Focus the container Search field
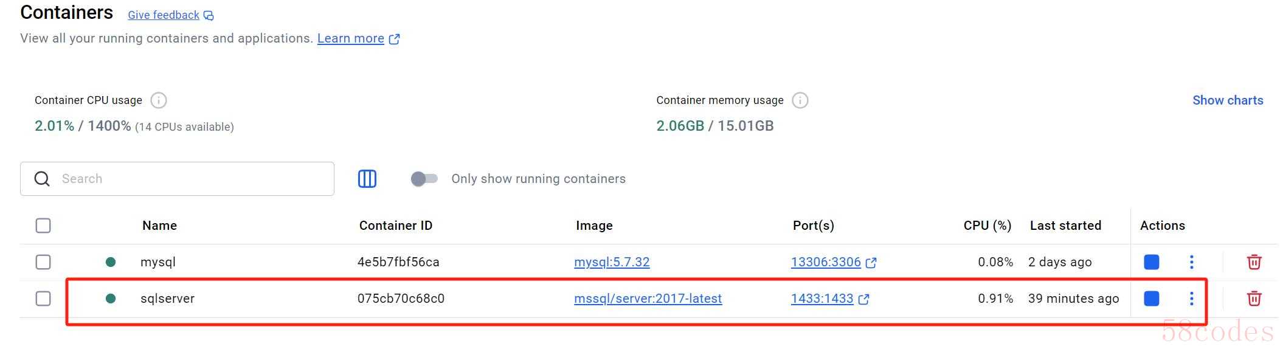The height and width of the screenshot is (349, 1283). [x=177, y=179]
